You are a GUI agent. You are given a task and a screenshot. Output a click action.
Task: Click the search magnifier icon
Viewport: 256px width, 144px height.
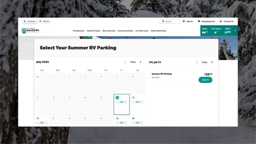click(163, 21)
